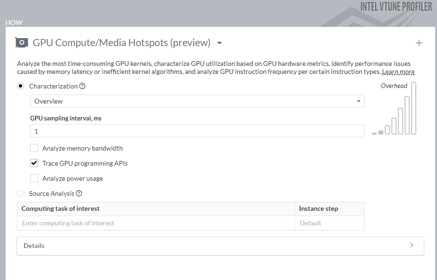Click the Computing task of interest header
437x280 pixels.
61,208
